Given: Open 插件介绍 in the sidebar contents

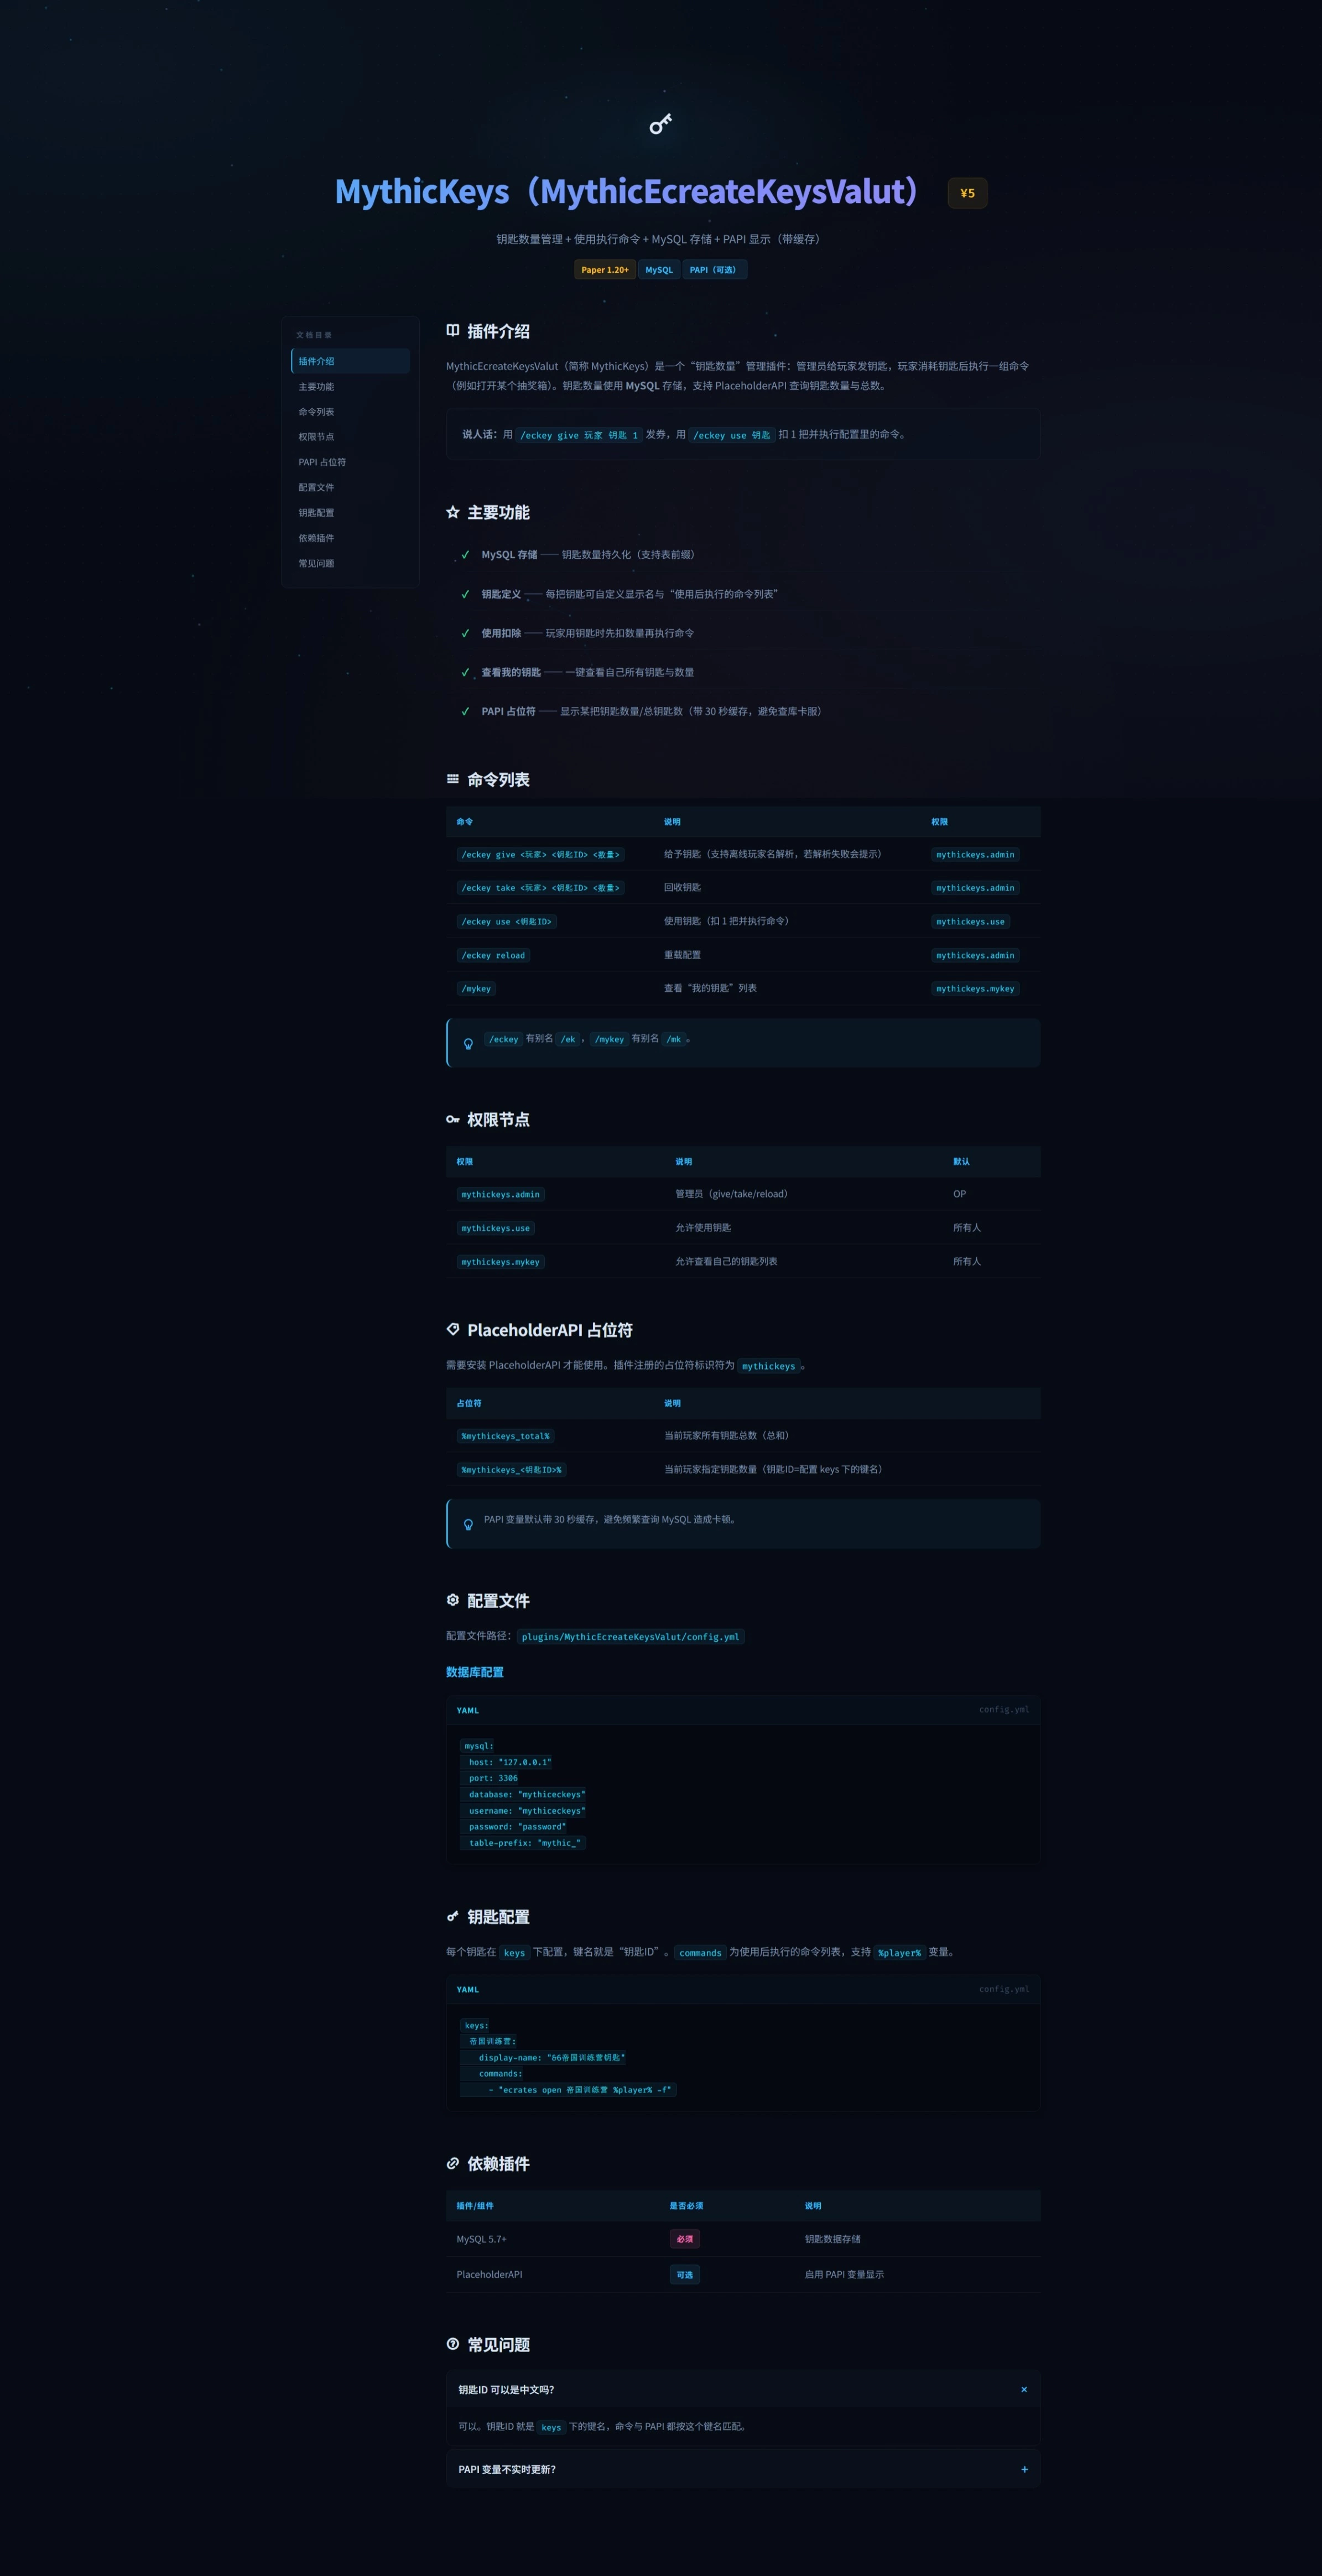Looking at the screenshot, I should click(350, 361).
